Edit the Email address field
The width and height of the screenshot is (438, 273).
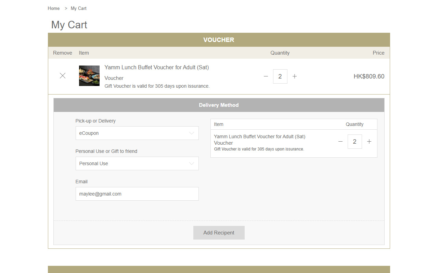click(x=137, y=194)
